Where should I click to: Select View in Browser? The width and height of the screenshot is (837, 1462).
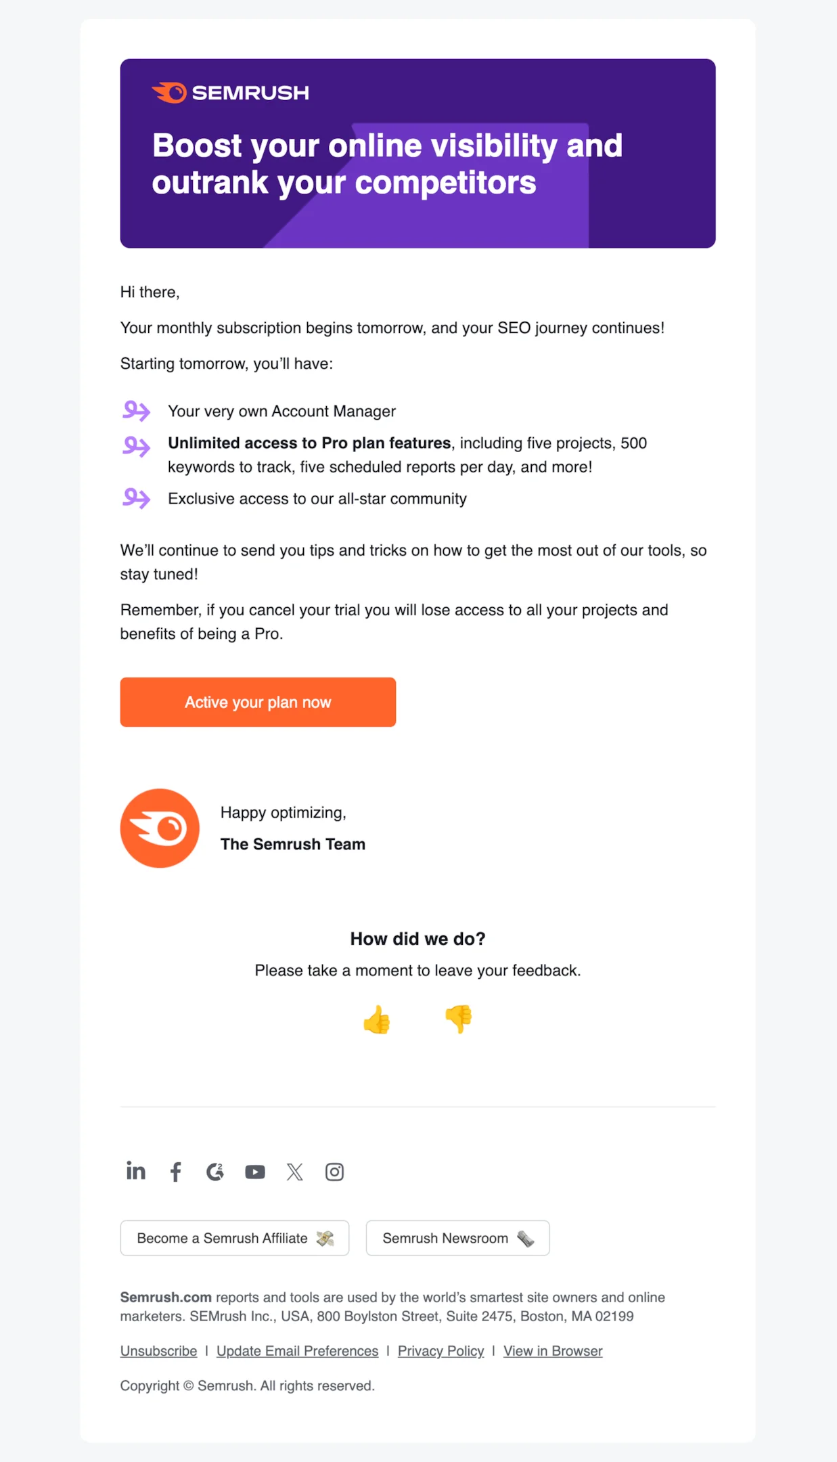(x=552, y=1351)
